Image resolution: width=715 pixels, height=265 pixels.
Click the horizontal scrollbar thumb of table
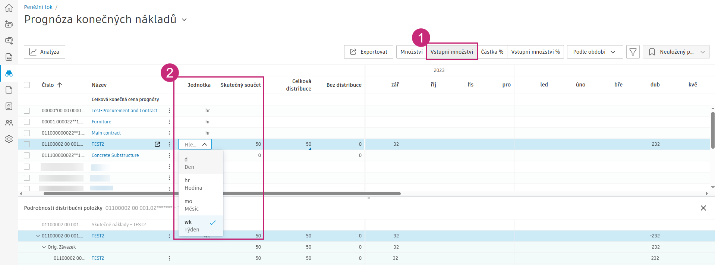tap(222, 193)
